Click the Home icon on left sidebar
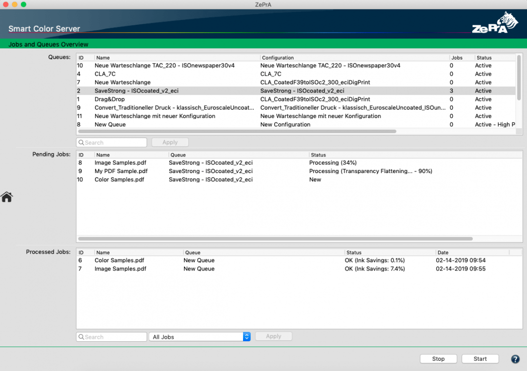This screenshot has height=371, width=527. (x=7, y=197)
